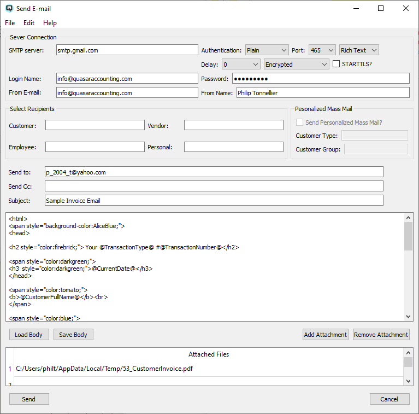Expand the Authentication dropdown

tap(267, 50)
